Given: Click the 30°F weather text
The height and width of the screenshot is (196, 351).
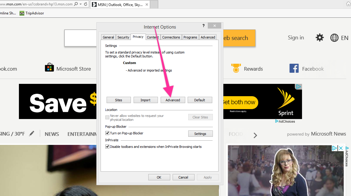Looking at the screenshot, I should [20, 134].
